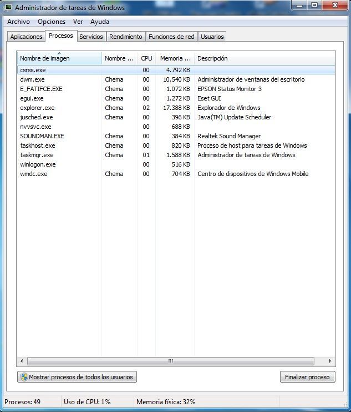
Task: Click the shield icon on Mostrar procesos button
Action: pos(24,377)
